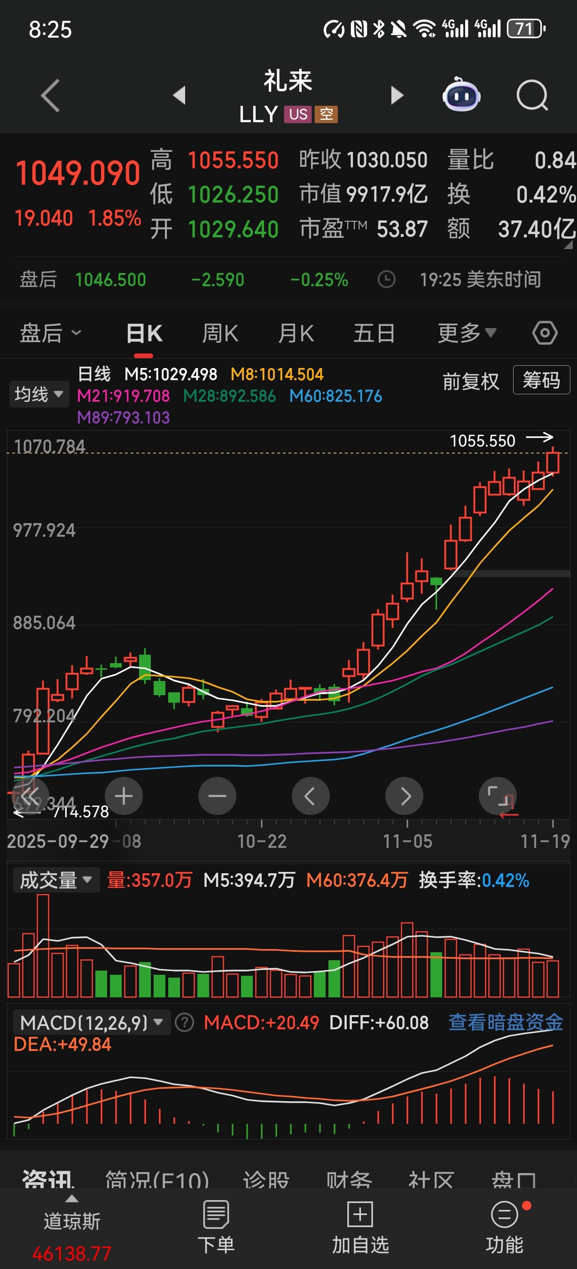The height and width of the screenshot is (1269, 577).
Task: Open 均线 indicator dropdown
Action: click(x=39, y=394)
